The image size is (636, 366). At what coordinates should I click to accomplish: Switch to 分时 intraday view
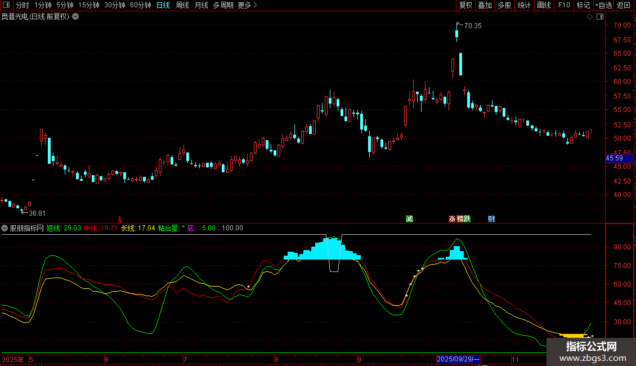[x=23, y=5]
